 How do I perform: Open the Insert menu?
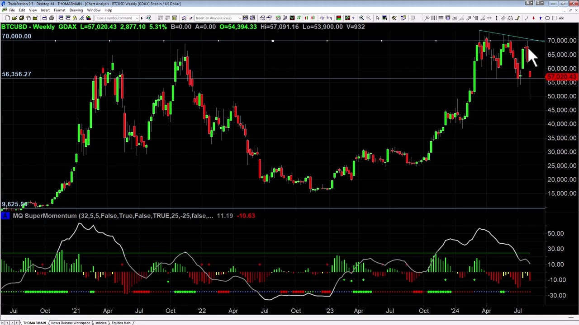(x=45, y=10)
